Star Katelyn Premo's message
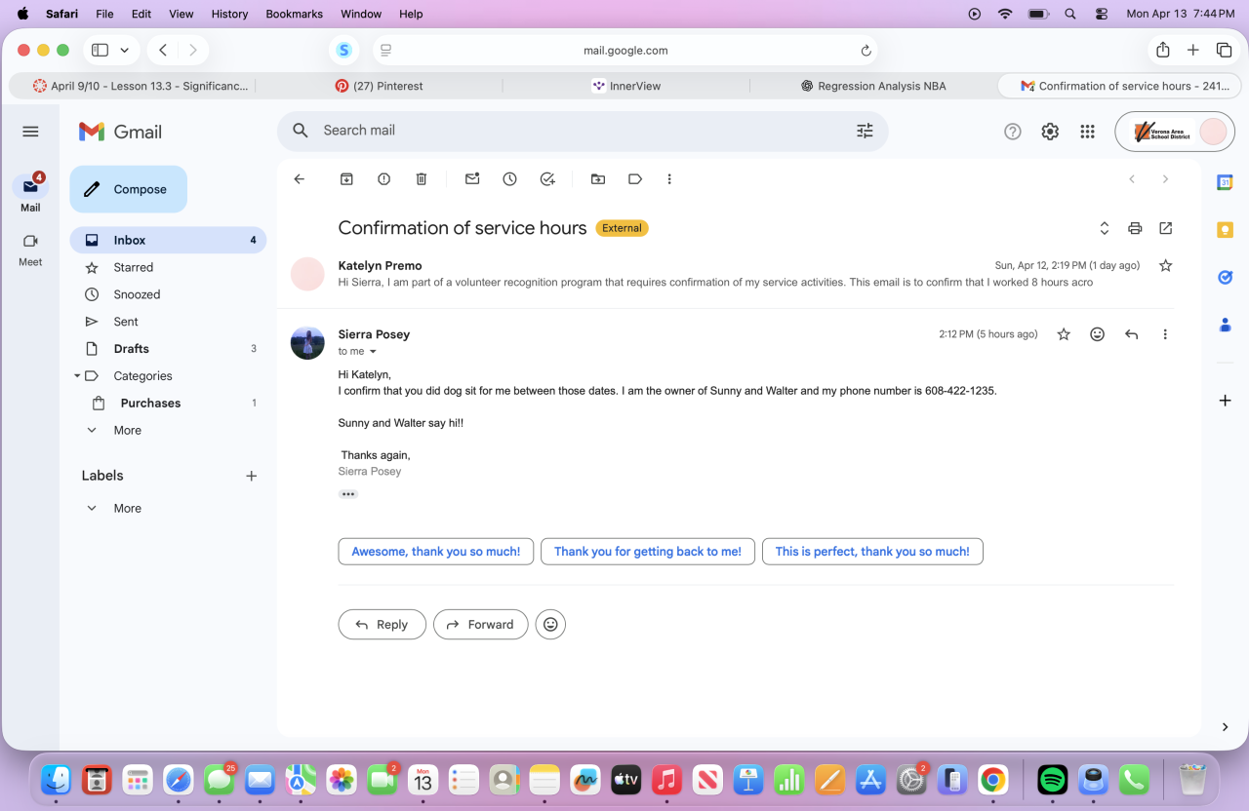 point(1165,265)
